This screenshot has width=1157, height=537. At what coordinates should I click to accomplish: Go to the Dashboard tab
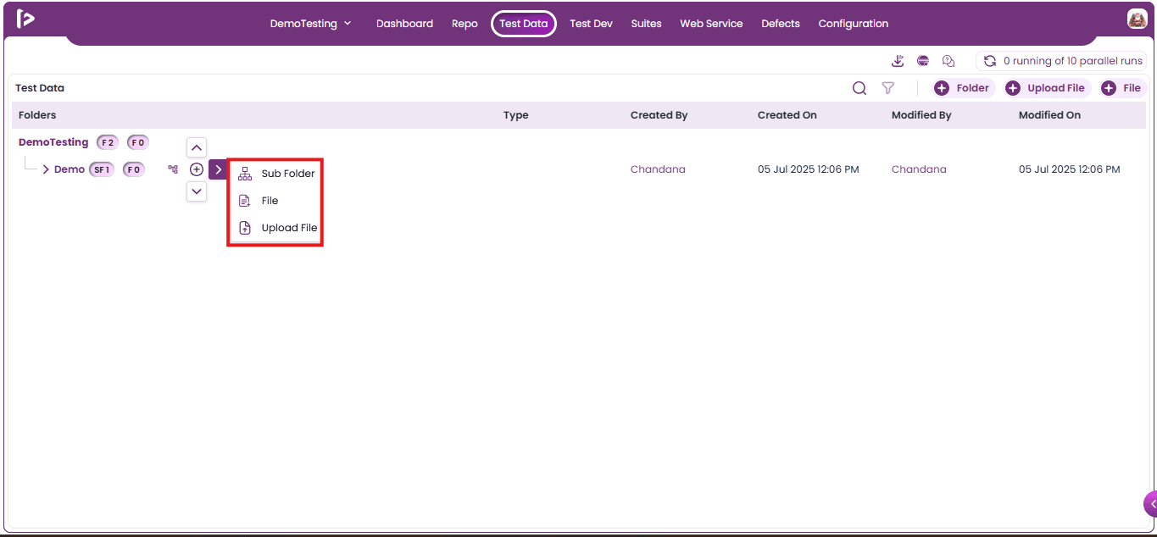404,24
